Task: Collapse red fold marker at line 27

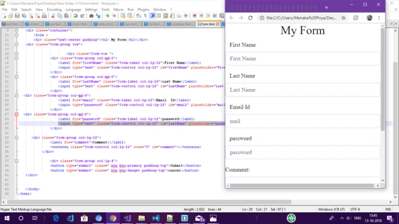Action: click(17, 114)
